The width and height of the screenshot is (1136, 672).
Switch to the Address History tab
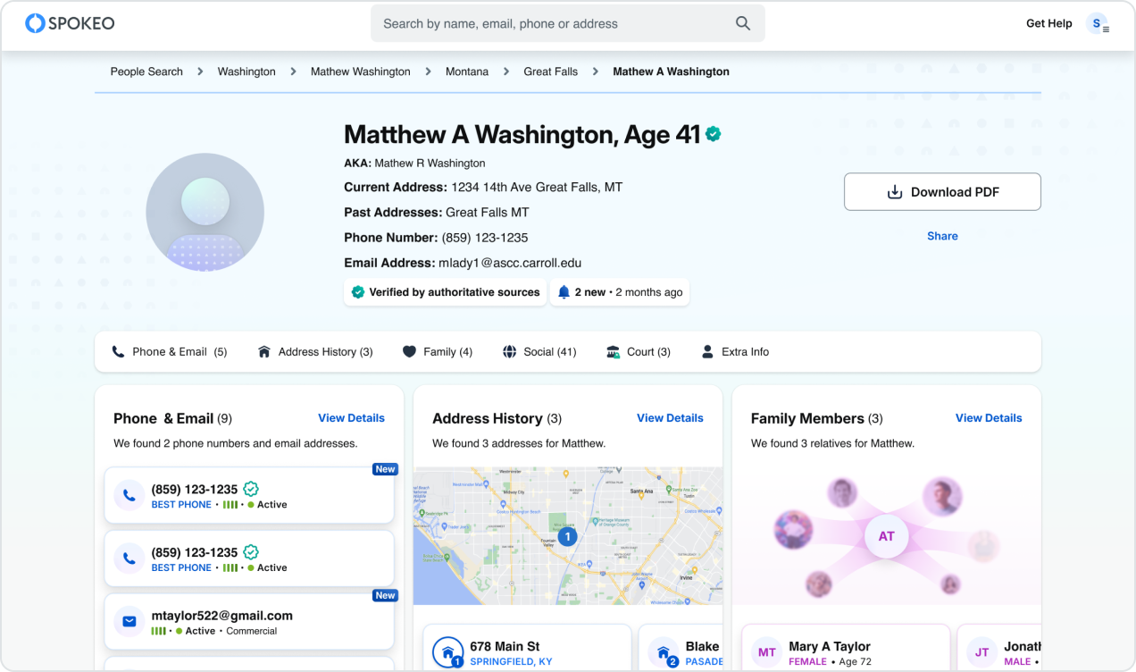315,352
